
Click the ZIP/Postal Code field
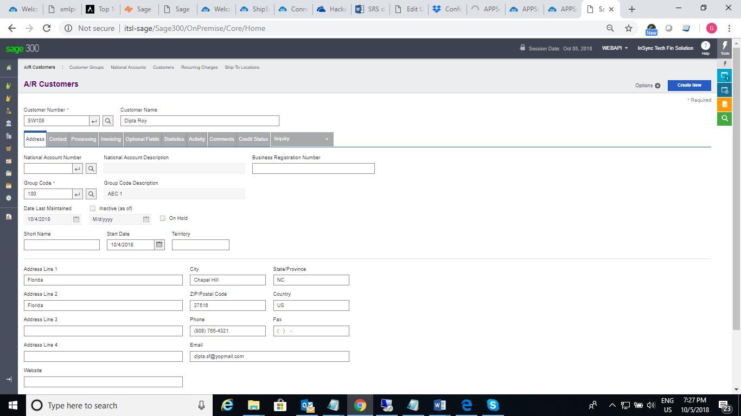(228, 305)
